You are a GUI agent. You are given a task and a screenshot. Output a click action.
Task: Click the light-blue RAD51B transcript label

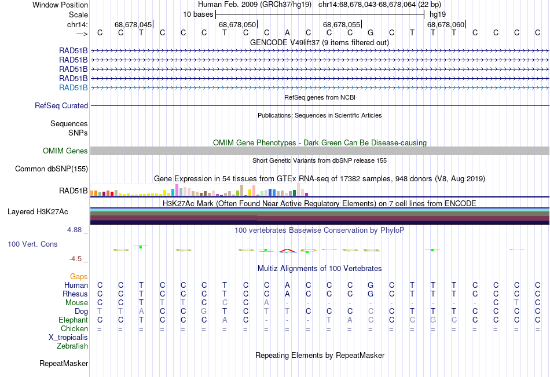pos(74,88)
